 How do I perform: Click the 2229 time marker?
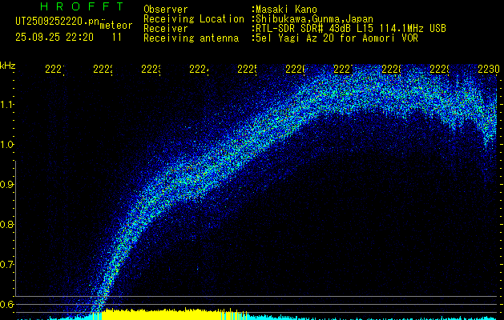coord(440,69)
